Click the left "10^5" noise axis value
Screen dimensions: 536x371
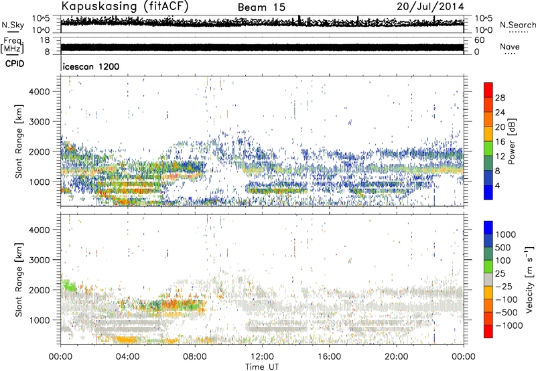[41, 18]
